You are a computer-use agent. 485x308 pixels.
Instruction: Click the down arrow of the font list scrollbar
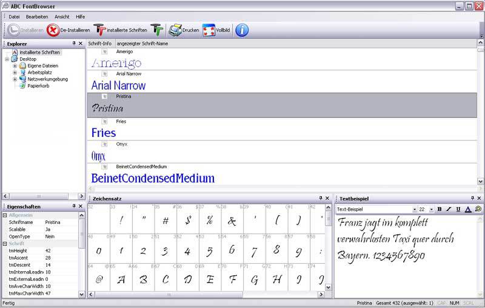[x=480, y=182]
